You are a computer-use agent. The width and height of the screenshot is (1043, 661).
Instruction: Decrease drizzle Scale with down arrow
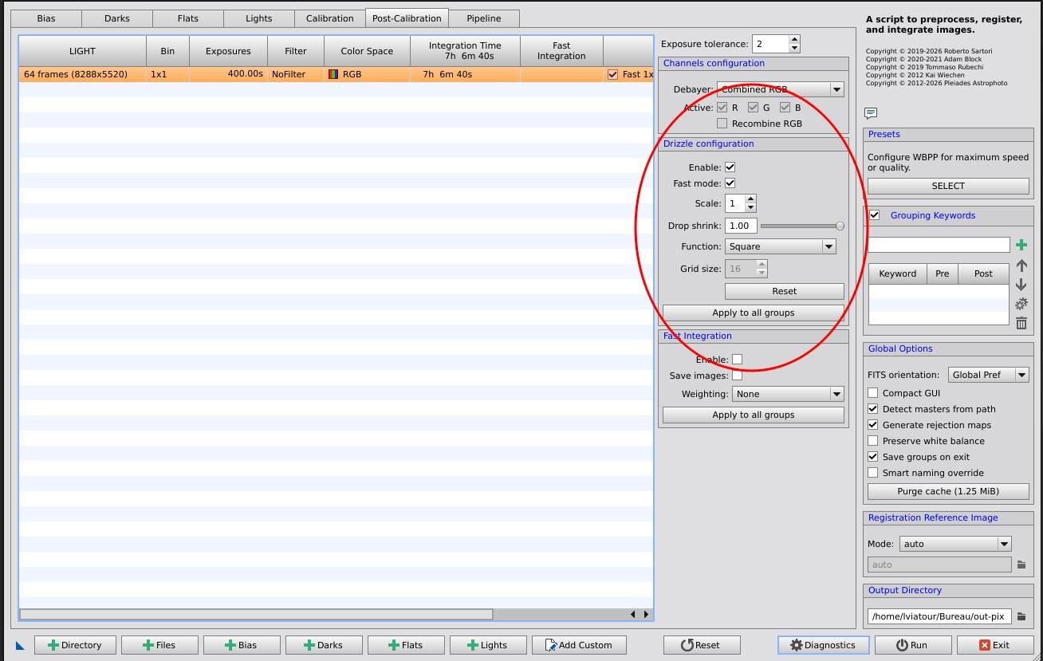click(x=750, y=208)
